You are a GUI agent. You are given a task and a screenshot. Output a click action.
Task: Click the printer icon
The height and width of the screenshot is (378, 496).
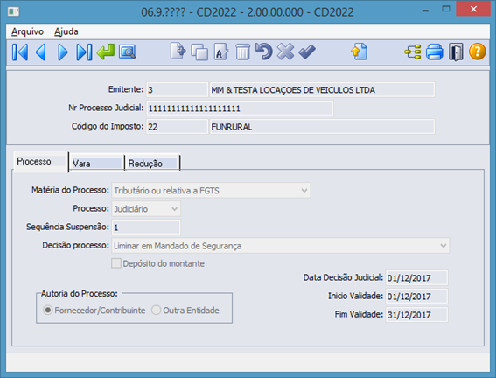pos(434,52)
